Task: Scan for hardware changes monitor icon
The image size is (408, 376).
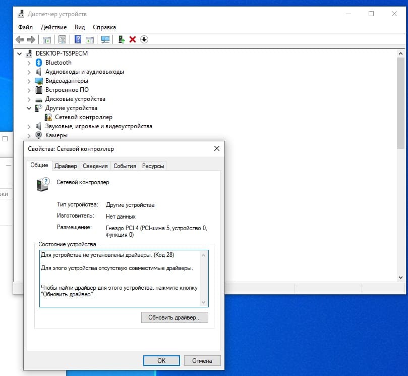Action: (x=105, y=39)
